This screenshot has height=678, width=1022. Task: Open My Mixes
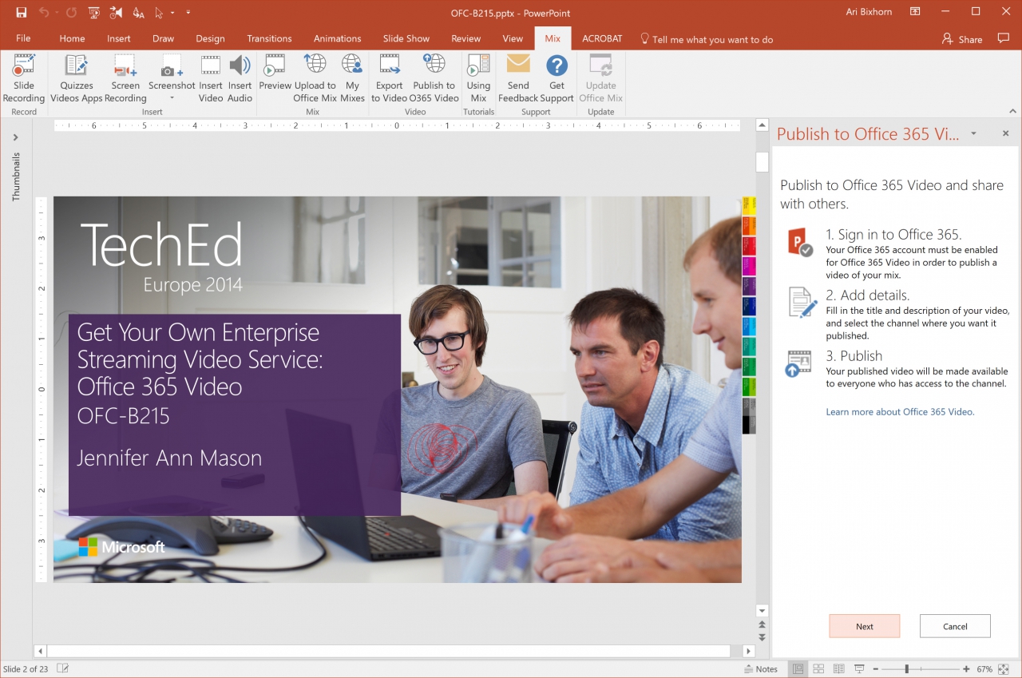coord(352,79)
